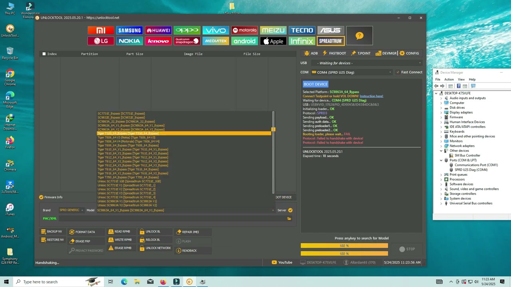The height and width of the screenshot is (287, 511).
Task: Choose the Huawei brand icon
Action: pyautogui.click(x=158, y=30)
